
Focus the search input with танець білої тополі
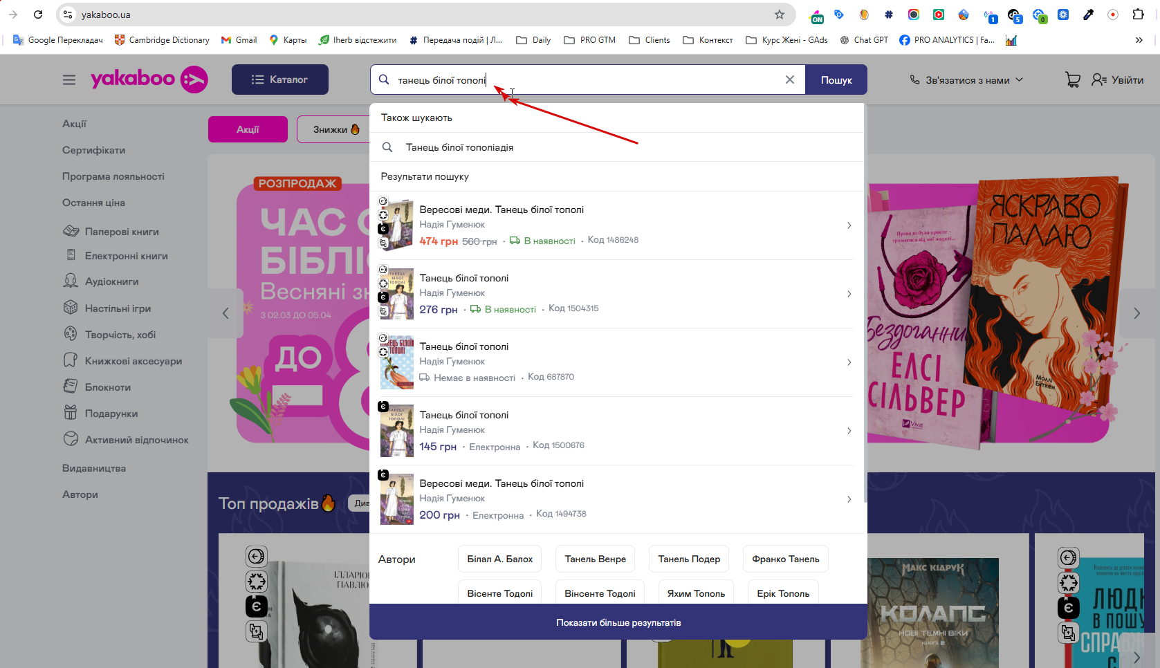[x=588, y=80]
